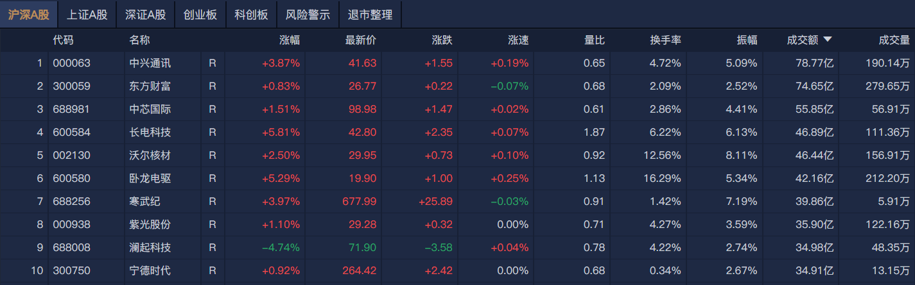Click the 成交量 column header
Viewport: 915px width, 285px height.
[x=894, y=40]
